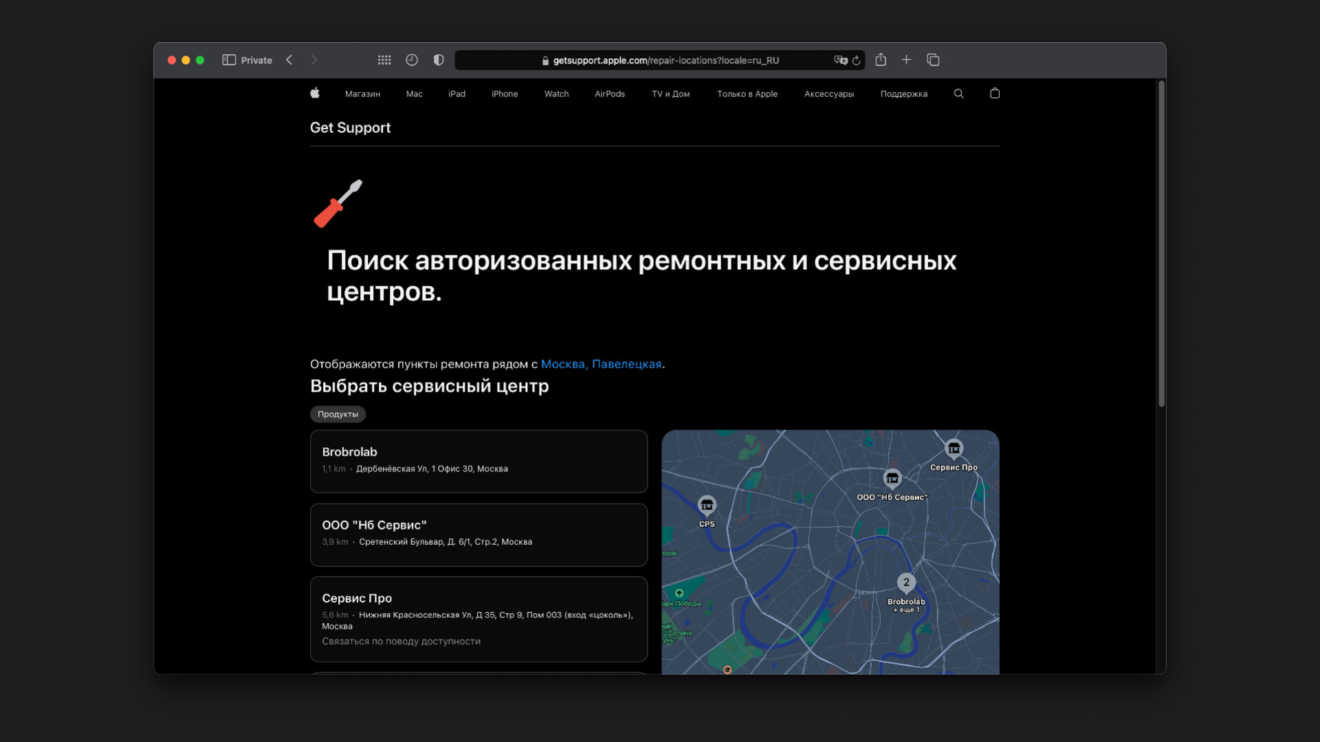Image resolution: width=1320 pixels, height=742 pixels.
Task: Reload the page with the refresh icon
Action: pos(856,60)
